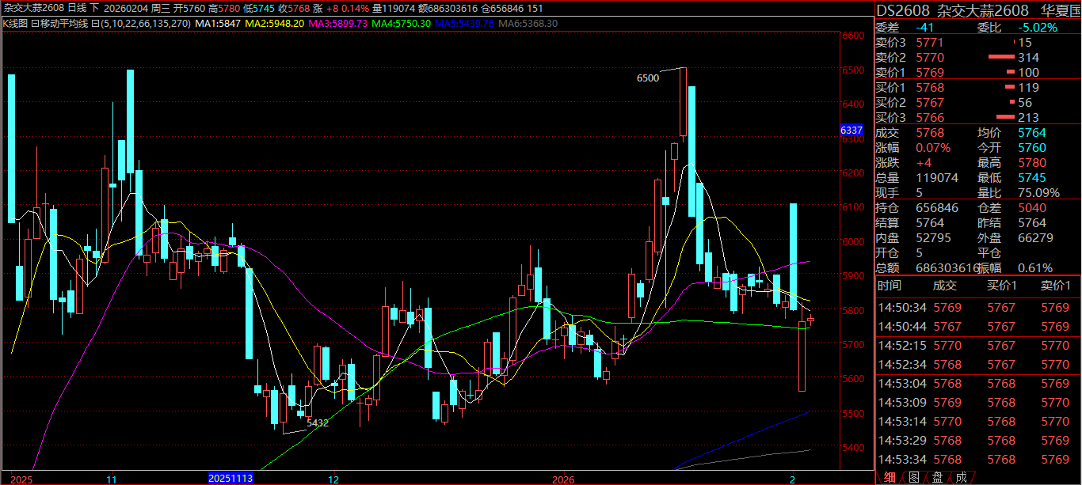The image size is (1082, 485).
Task: Select the green MA4:5750.30 legend
Action: point(402,24)
